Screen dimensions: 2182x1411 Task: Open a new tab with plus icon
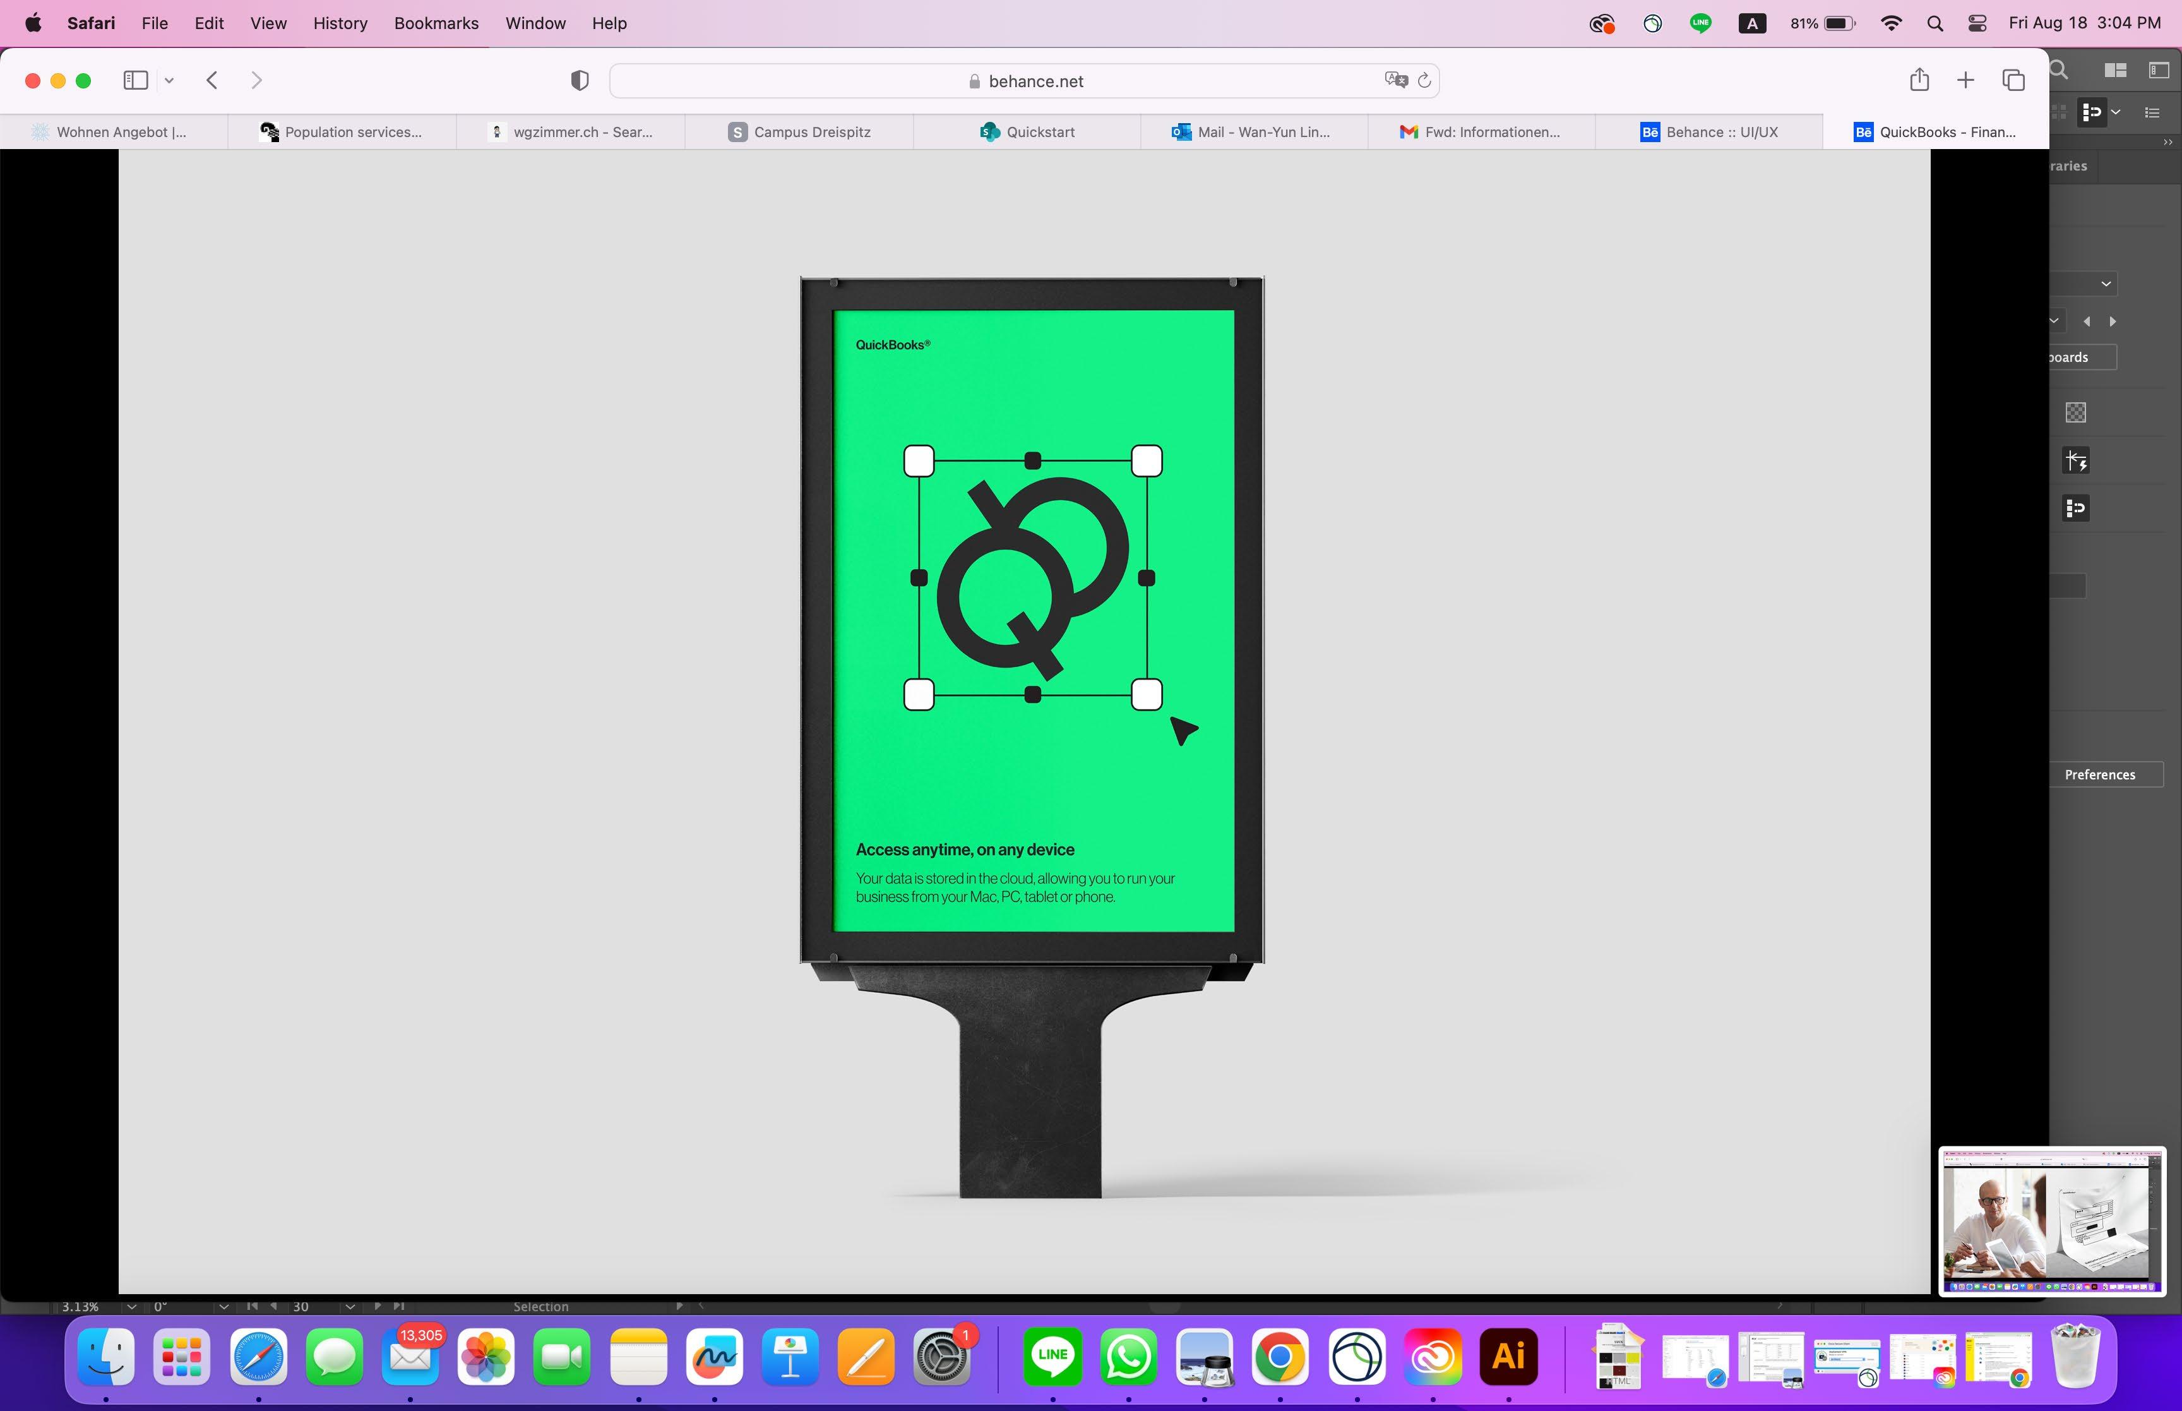[x=1965, y=81]
